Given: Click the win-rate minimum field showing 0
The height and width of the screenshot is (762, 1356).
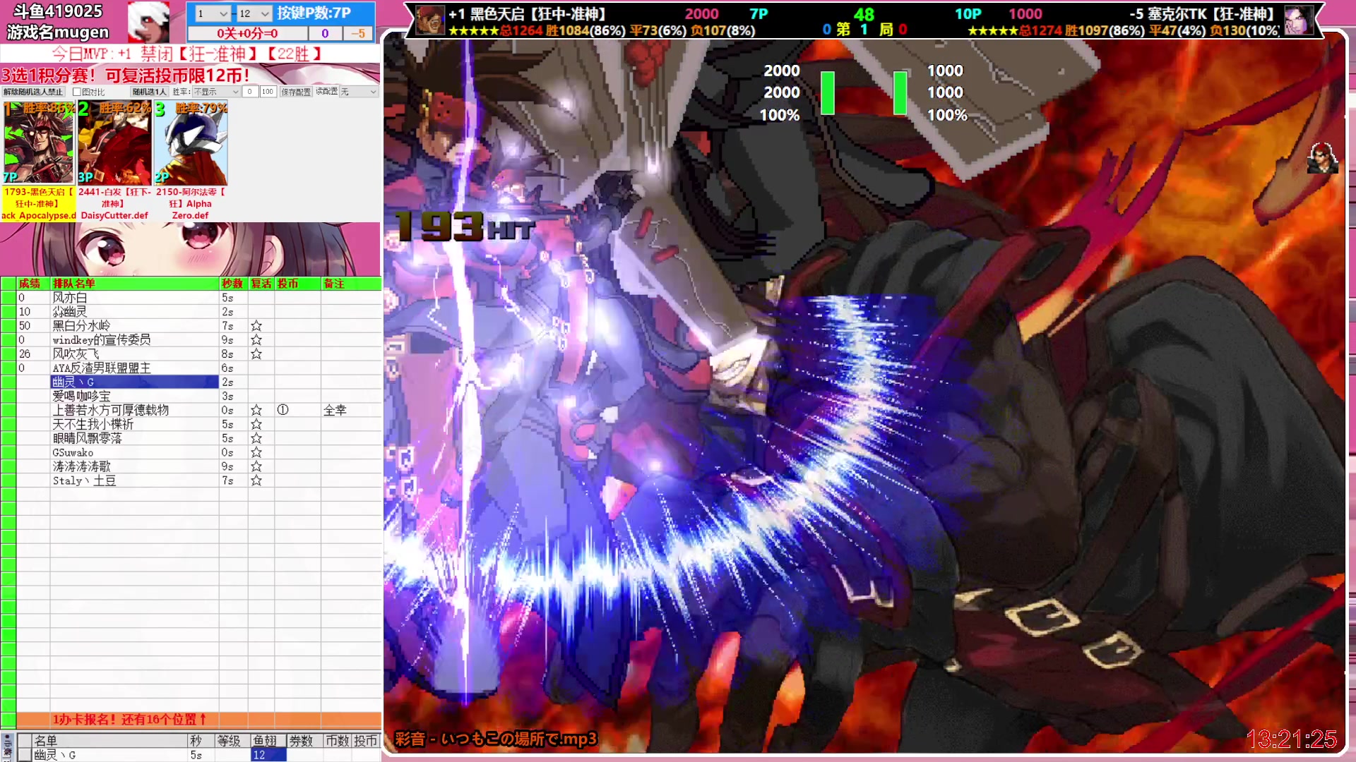Looking at the screenshot, I should pyautogui.click(x=250, y=92).
